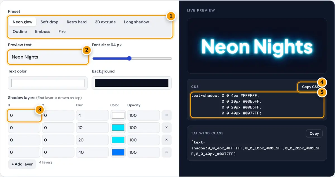Select the 3D extrude preset
The height and width of the screenshot is (177, 335).
[105, 22]
